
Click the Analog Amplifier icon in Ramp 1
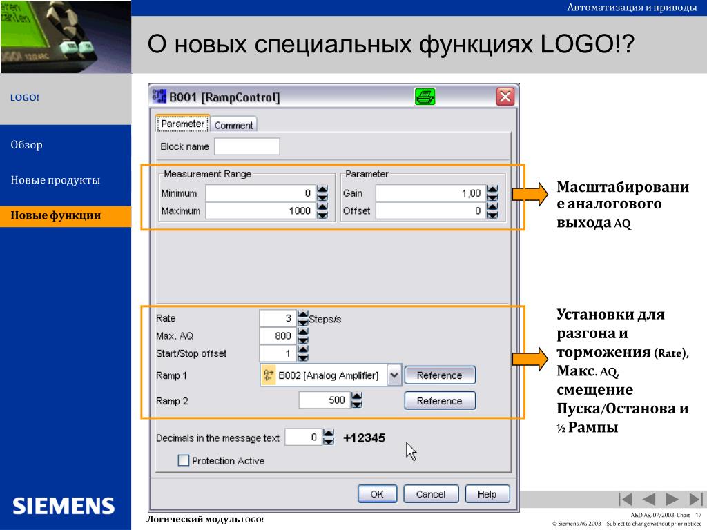pos(269,375)
